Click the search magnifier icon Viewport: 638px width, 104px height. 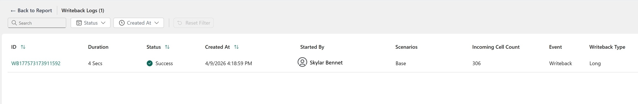pos(14,23)
